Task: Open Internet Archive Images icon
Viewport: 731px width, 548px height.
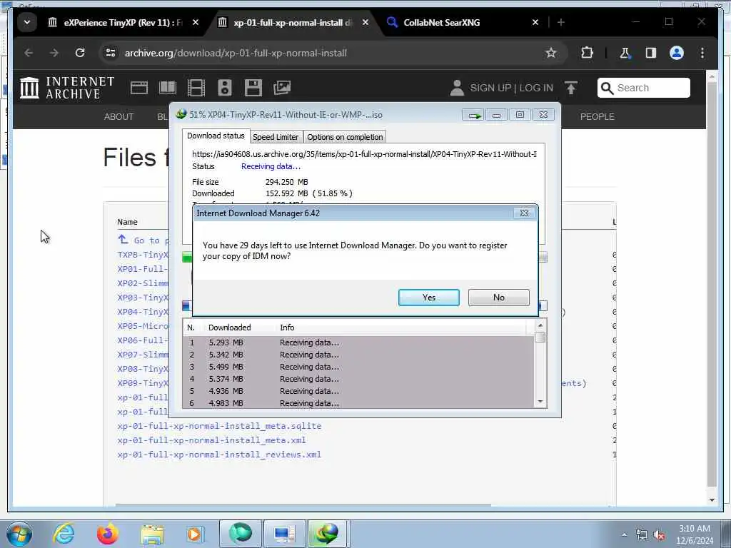Action: point(282,88)
